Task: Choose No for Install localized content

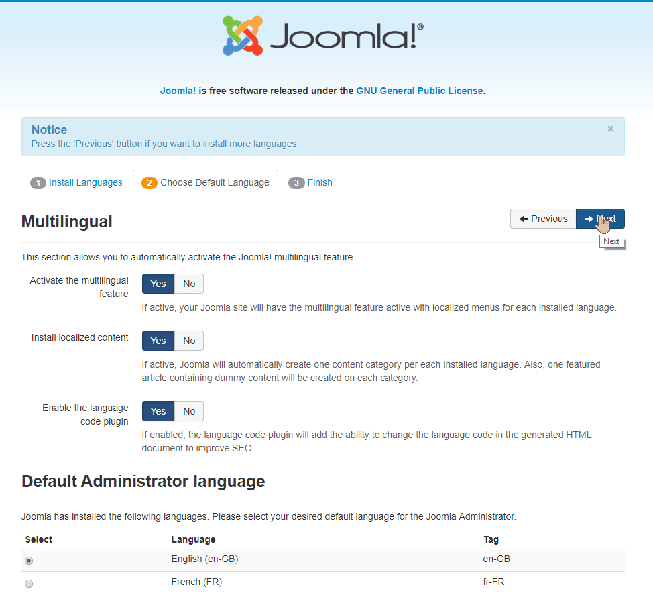Action: pos(189,341)
